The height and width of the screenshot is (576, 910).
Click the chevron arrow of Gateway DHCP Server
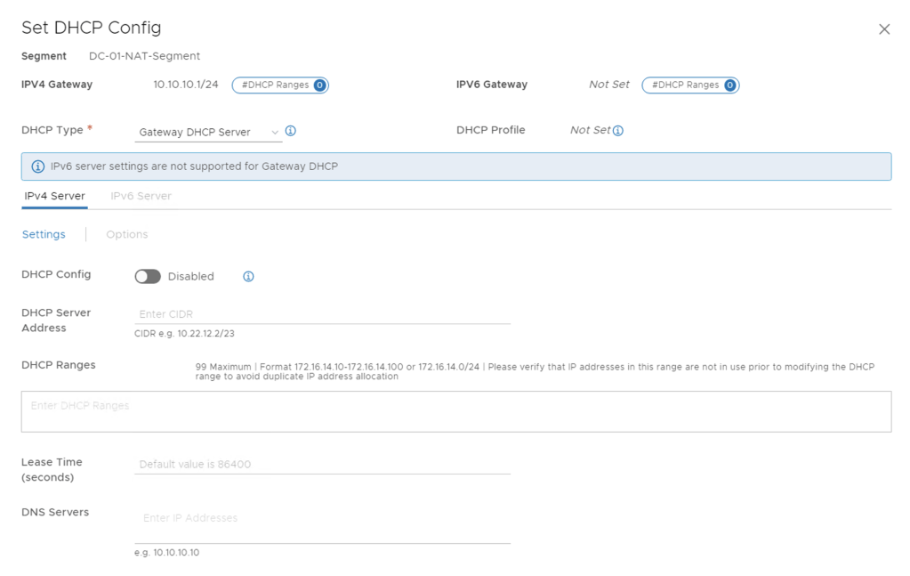pos(275,132)
